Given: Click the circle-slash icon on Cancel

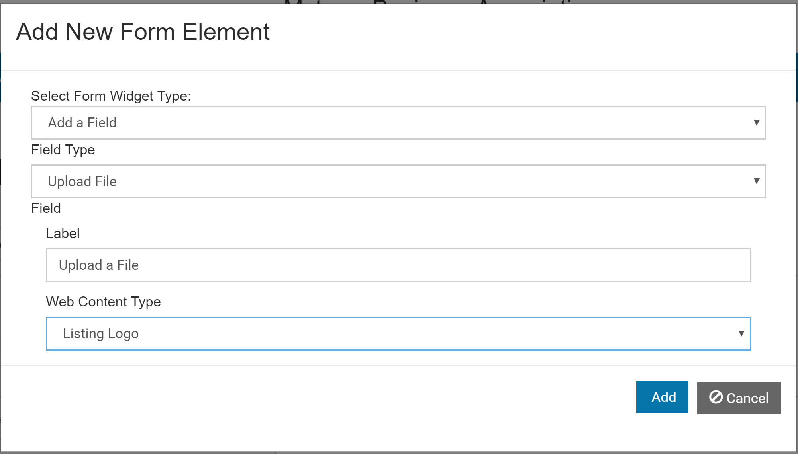Looking at the screenshot, I should [716, 397].
